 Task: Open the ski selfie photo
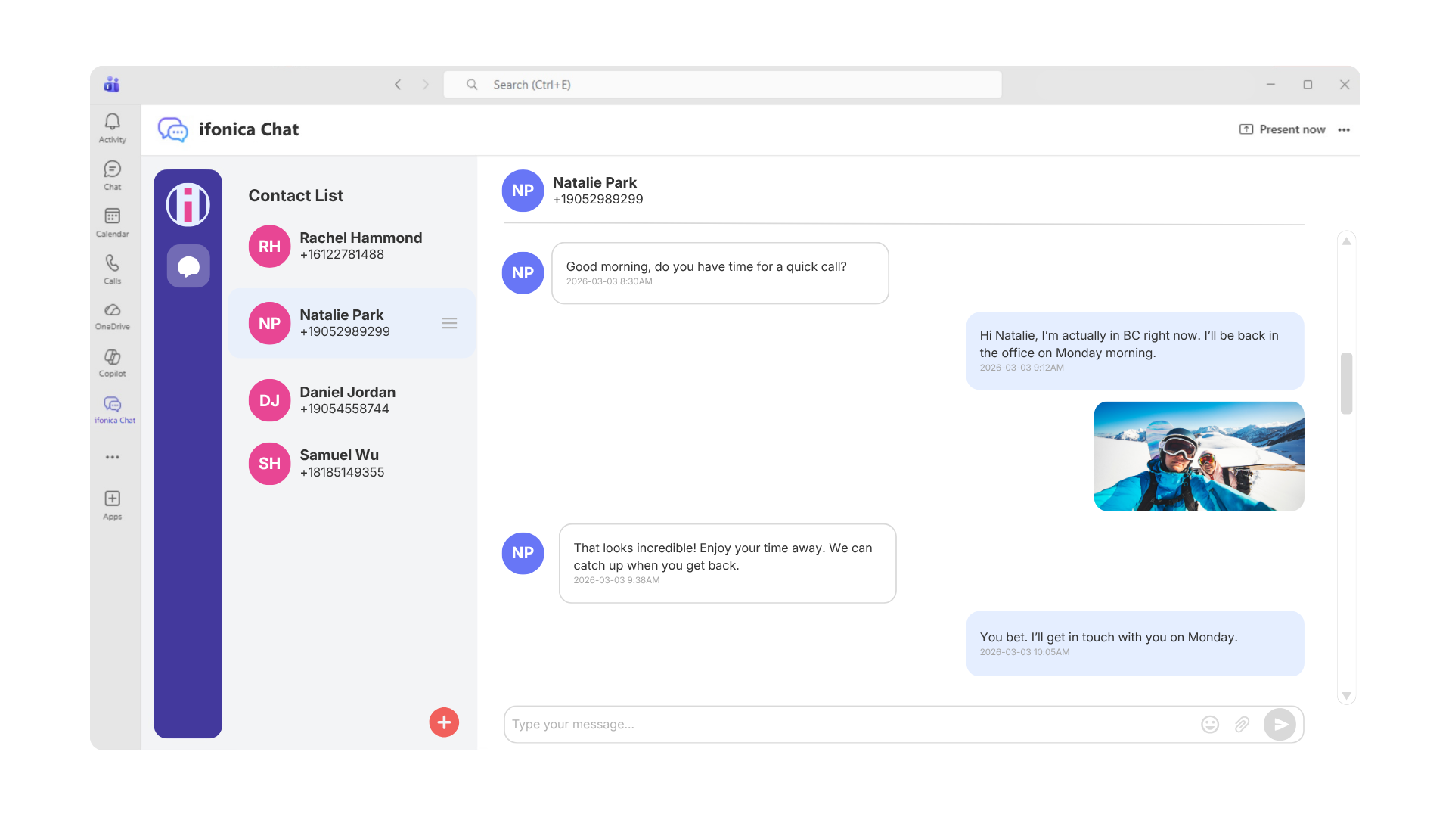pyautogui.click(x=1199, y=455)
